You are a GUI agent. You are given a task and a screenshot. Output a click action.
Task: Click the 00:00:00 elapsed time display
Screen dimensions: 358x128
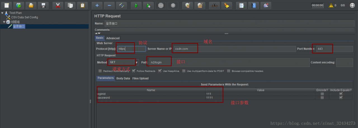click(318, 5)
